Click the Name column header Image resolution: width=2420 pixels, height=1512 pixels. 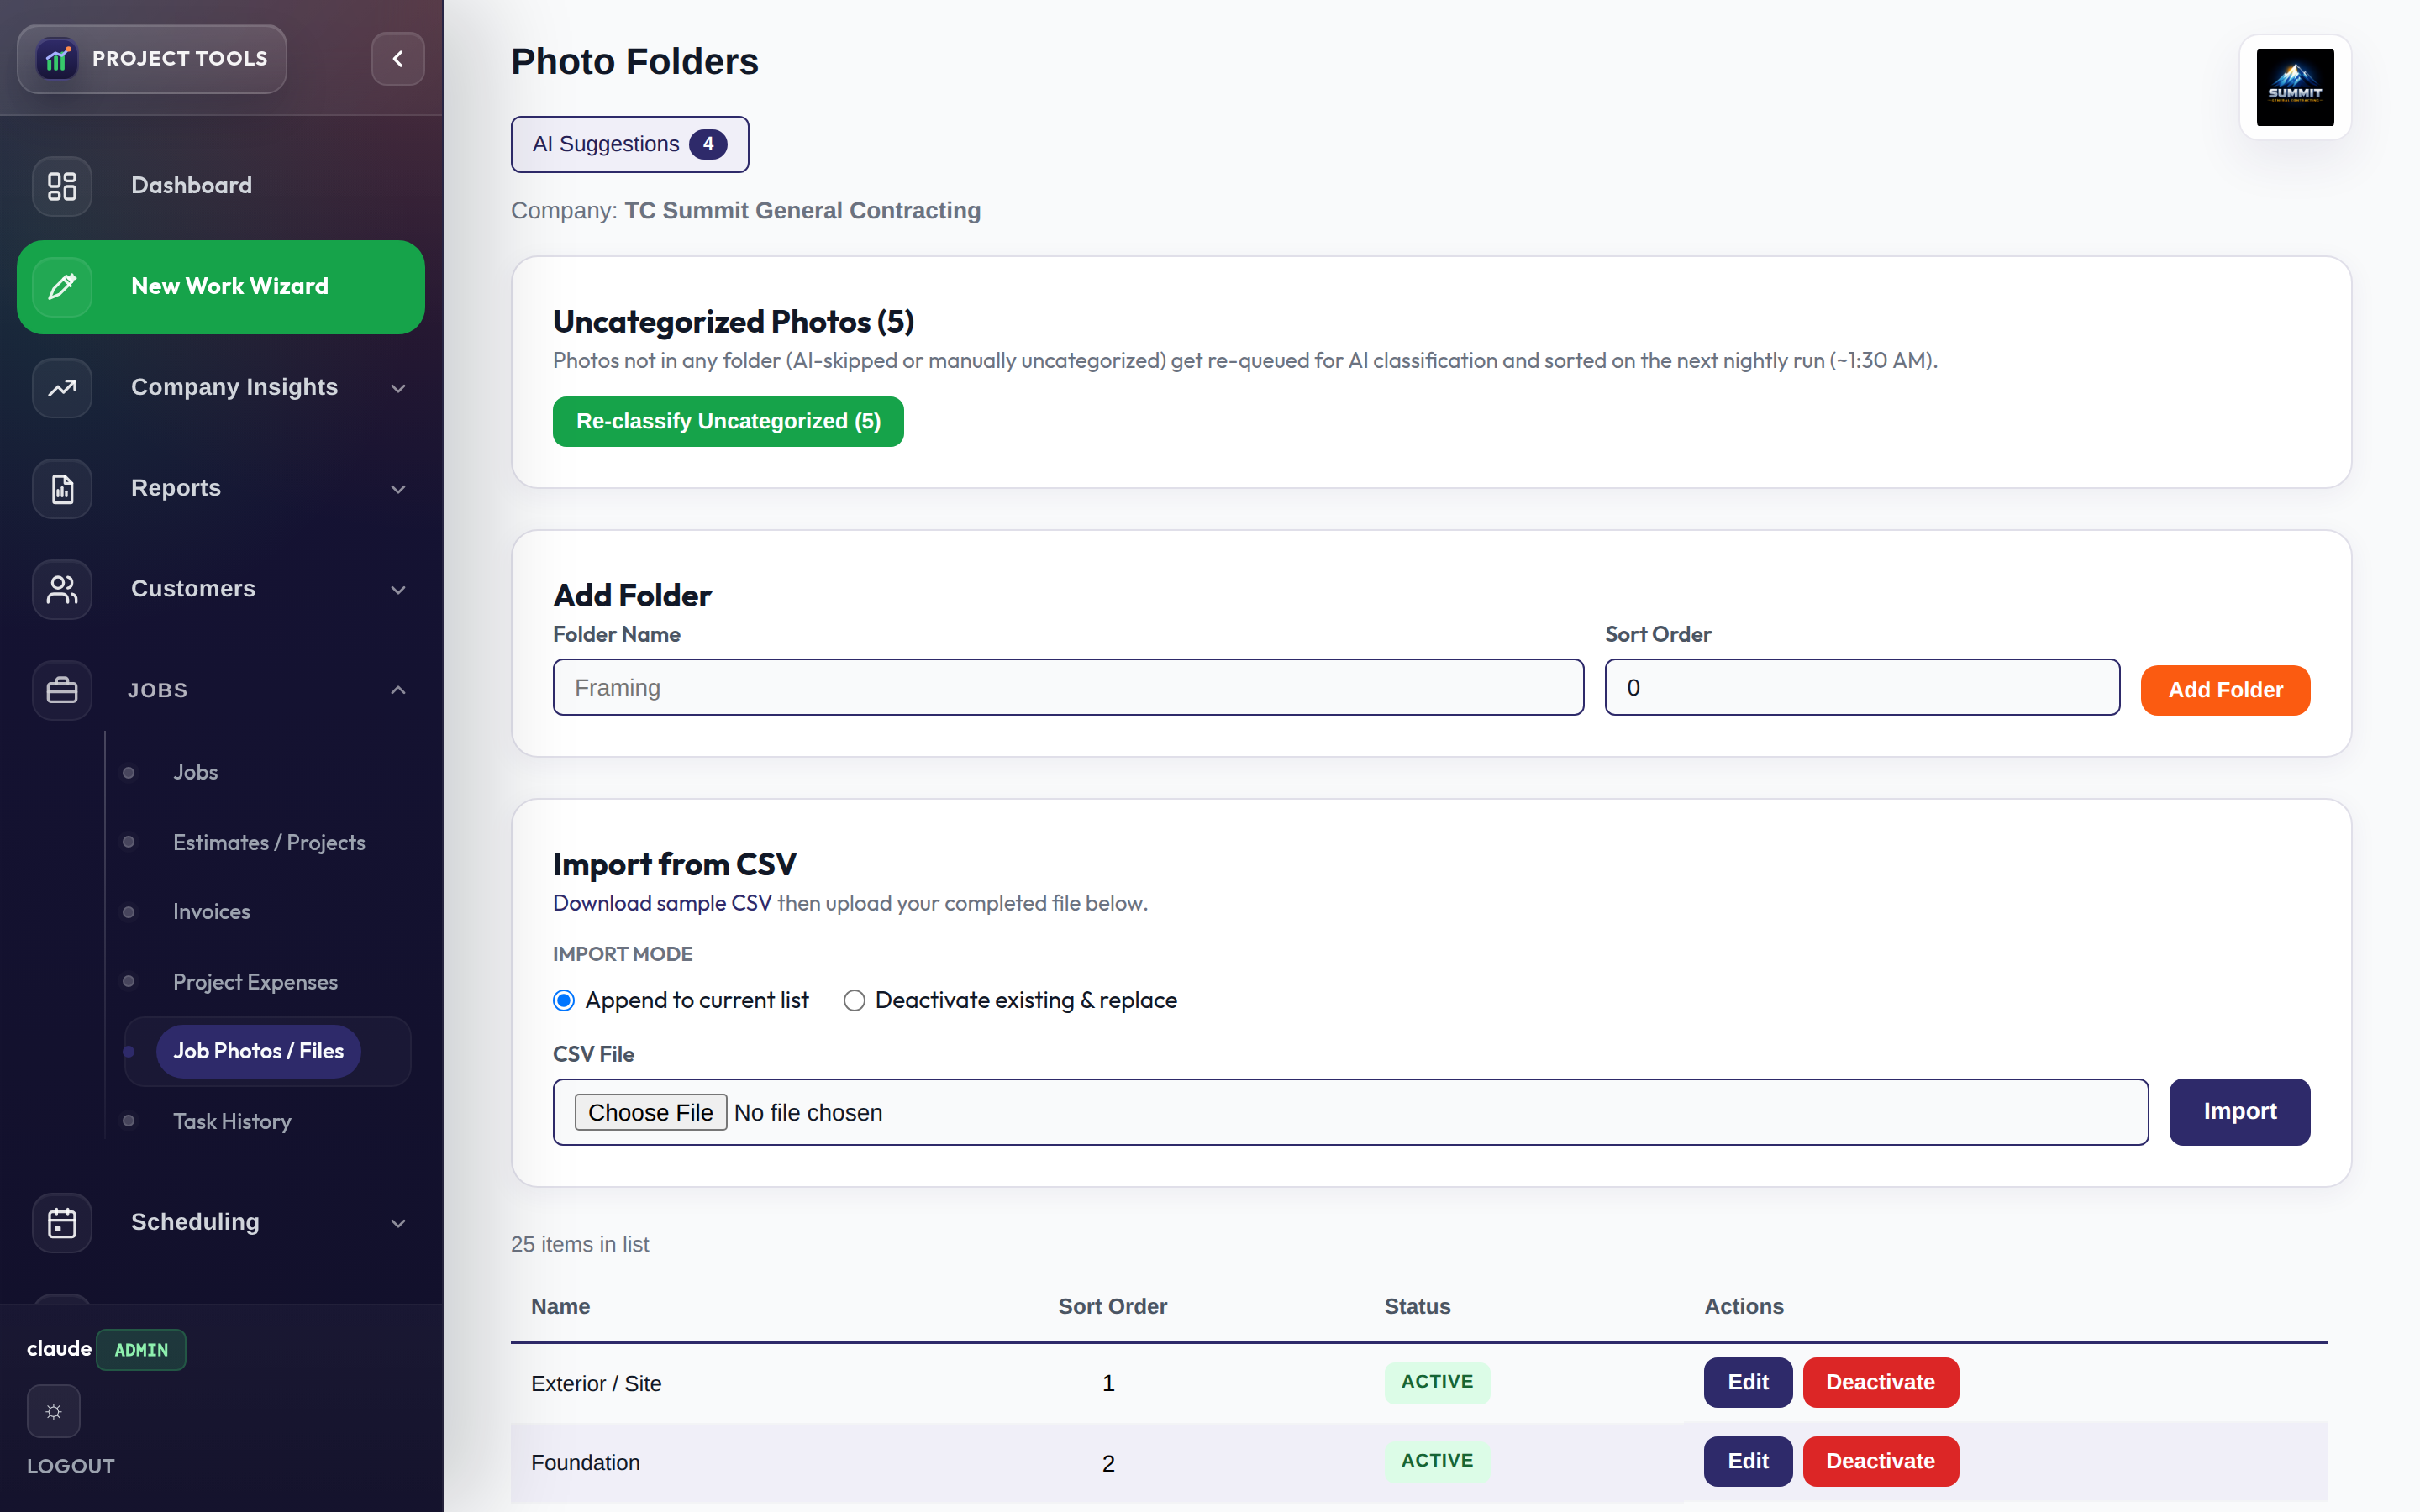point(560,1307)
